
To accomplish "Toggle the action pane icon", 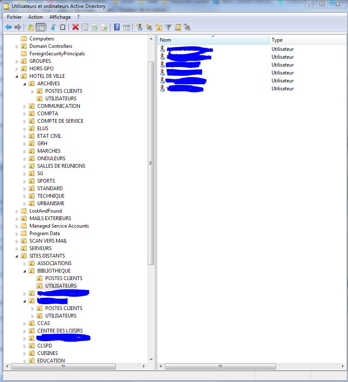I will pyautogui.click(x=127, y=27).
